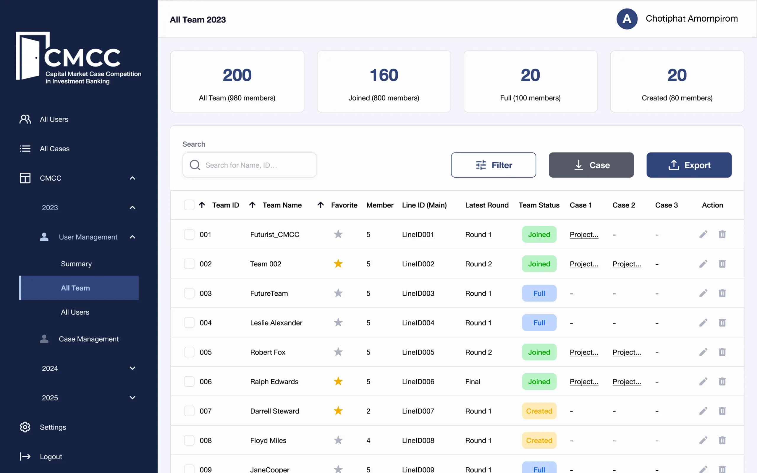The width and height of the screenshot is (757, 473).
Task: Favorite the Futurist_CMCC team star
Action: (338, 234)
